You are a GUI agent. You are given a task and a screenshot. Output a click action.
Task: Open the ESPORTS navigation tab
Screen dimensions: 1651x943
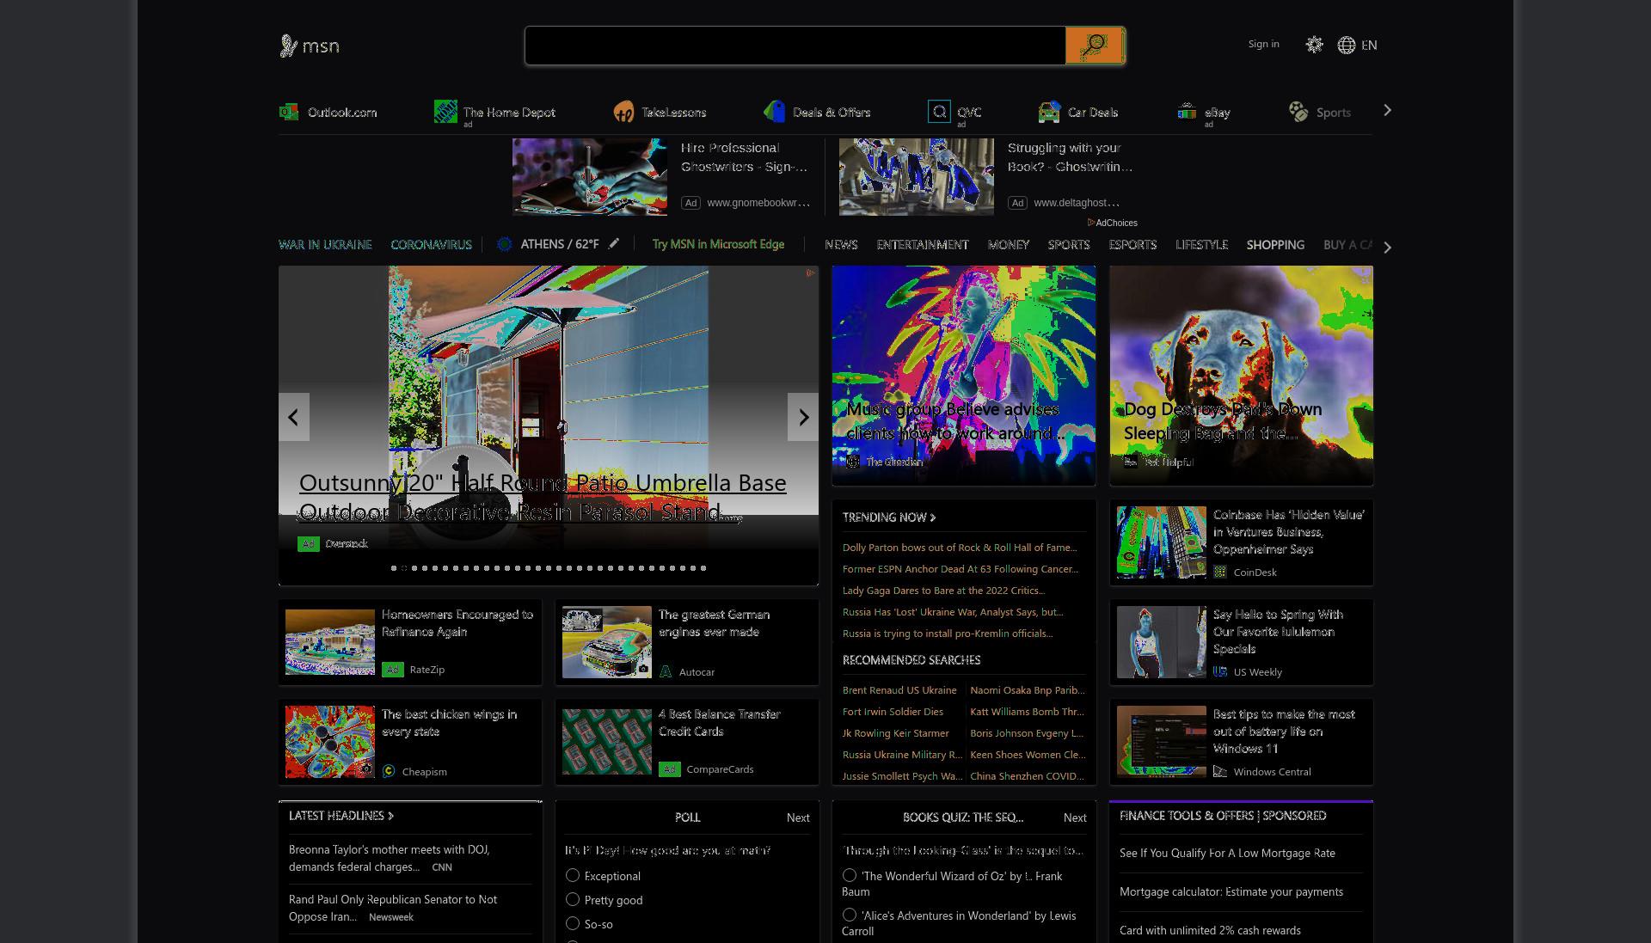[x=1132, y=244]
